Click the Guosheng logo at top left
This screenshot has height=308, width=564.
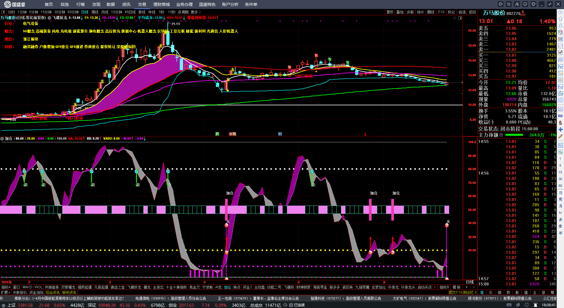click(15, 4)
